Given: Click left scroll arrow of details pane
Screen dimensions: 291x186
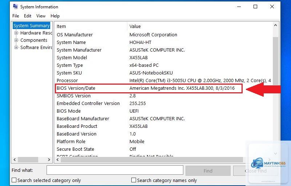Looking at the screenshot, I should [x=58, y=159].
